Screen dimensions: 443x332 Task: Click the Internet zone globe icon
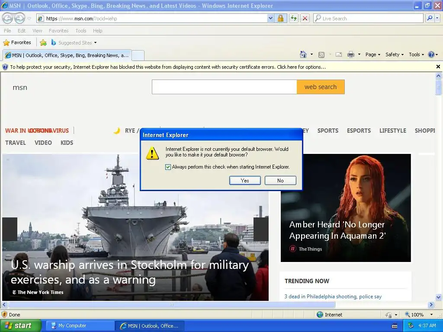pos(320,315)
